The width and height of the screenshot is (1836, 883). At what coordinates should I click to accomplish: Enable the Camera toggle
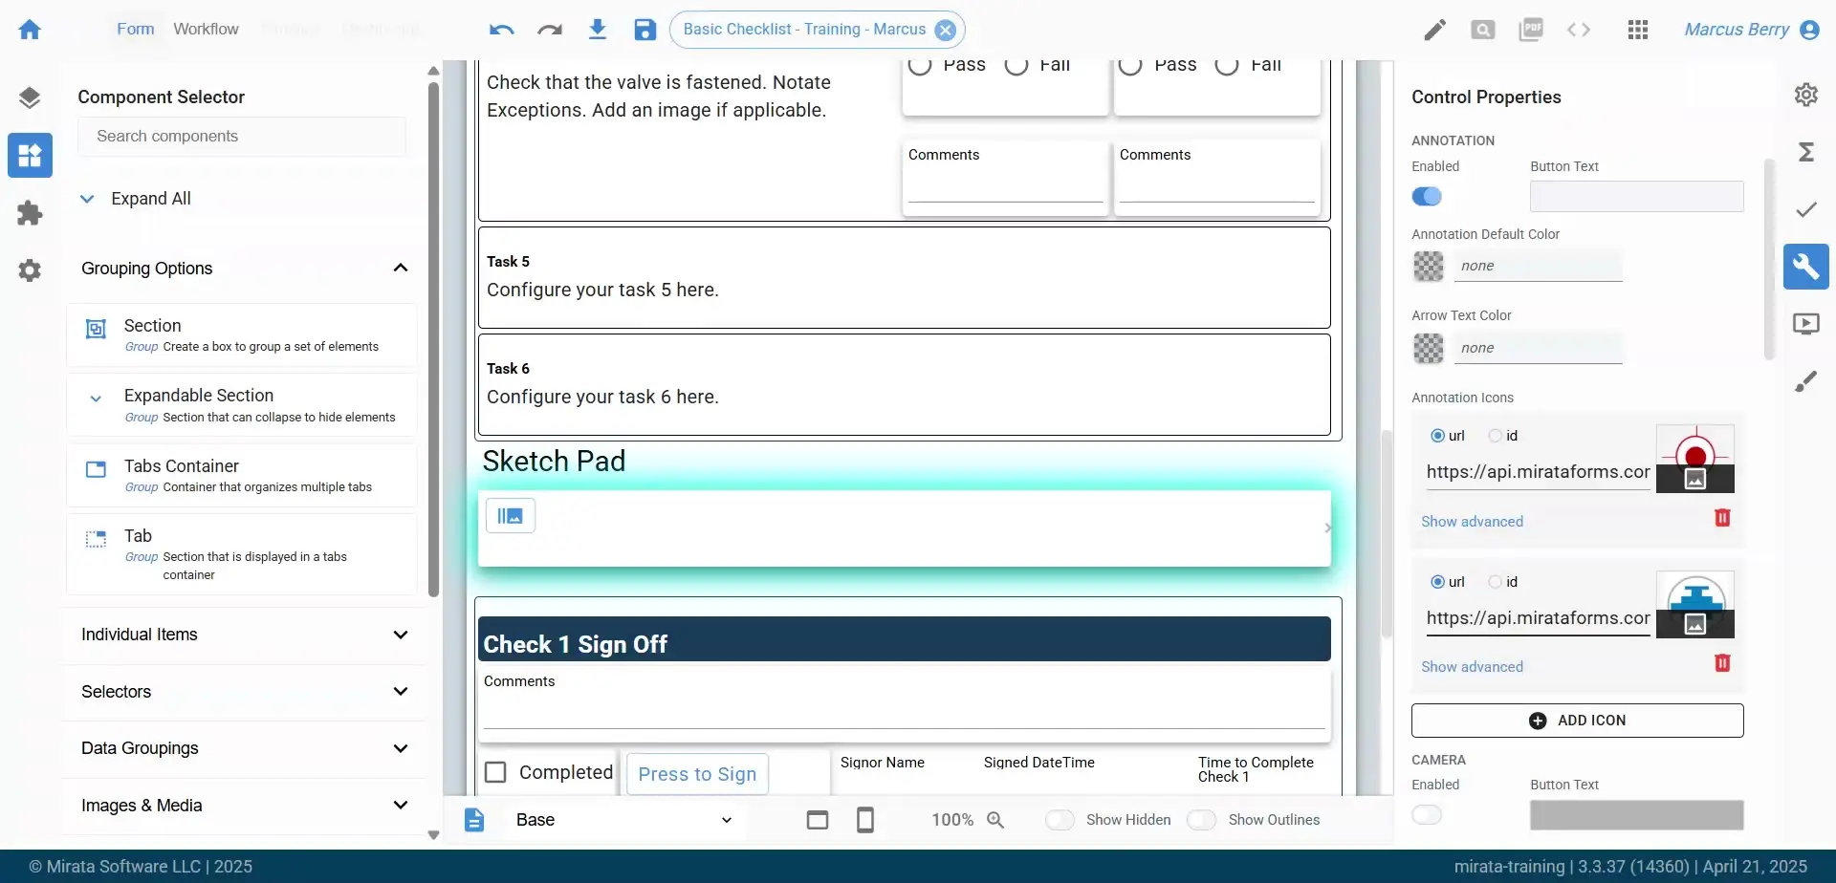pyautogui.click(x=1427, y=814)
